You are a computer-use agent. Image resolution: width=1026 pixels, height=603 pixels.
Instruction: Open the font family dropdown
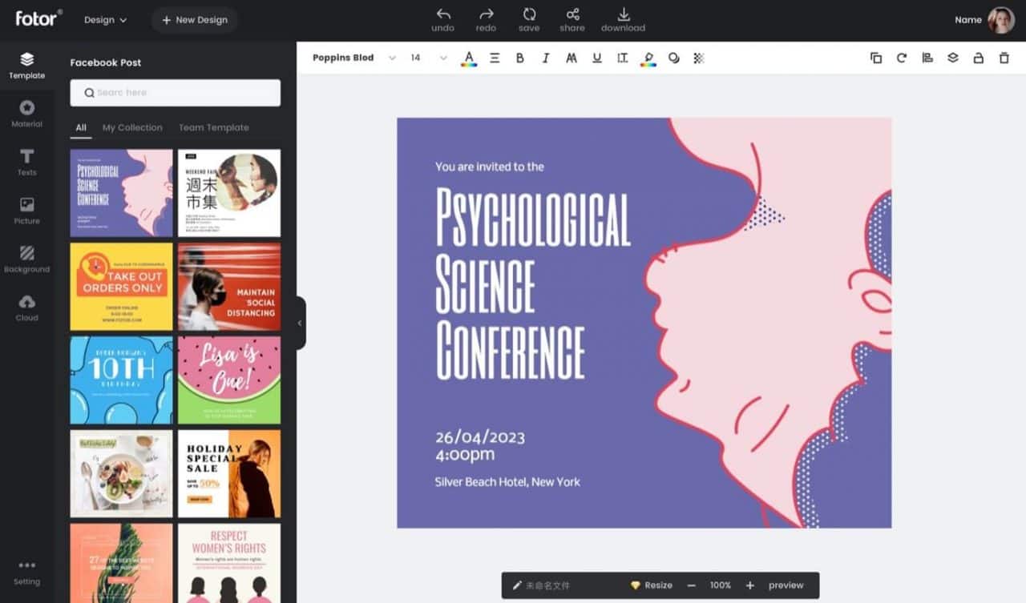[357, 58]
